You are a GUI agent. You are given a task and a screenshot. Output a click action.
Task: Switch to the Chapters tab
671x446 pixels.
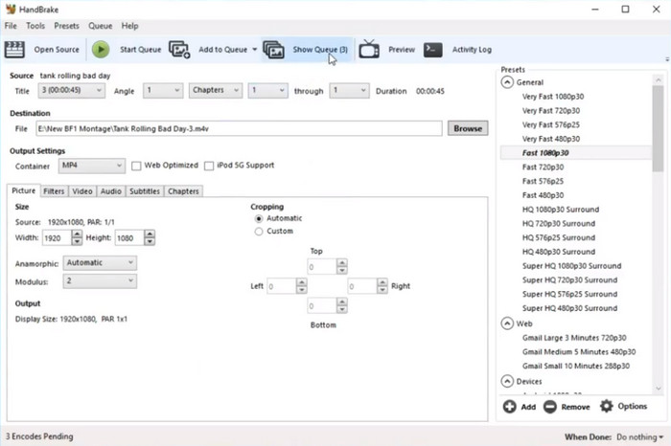[x=183, y=191]
